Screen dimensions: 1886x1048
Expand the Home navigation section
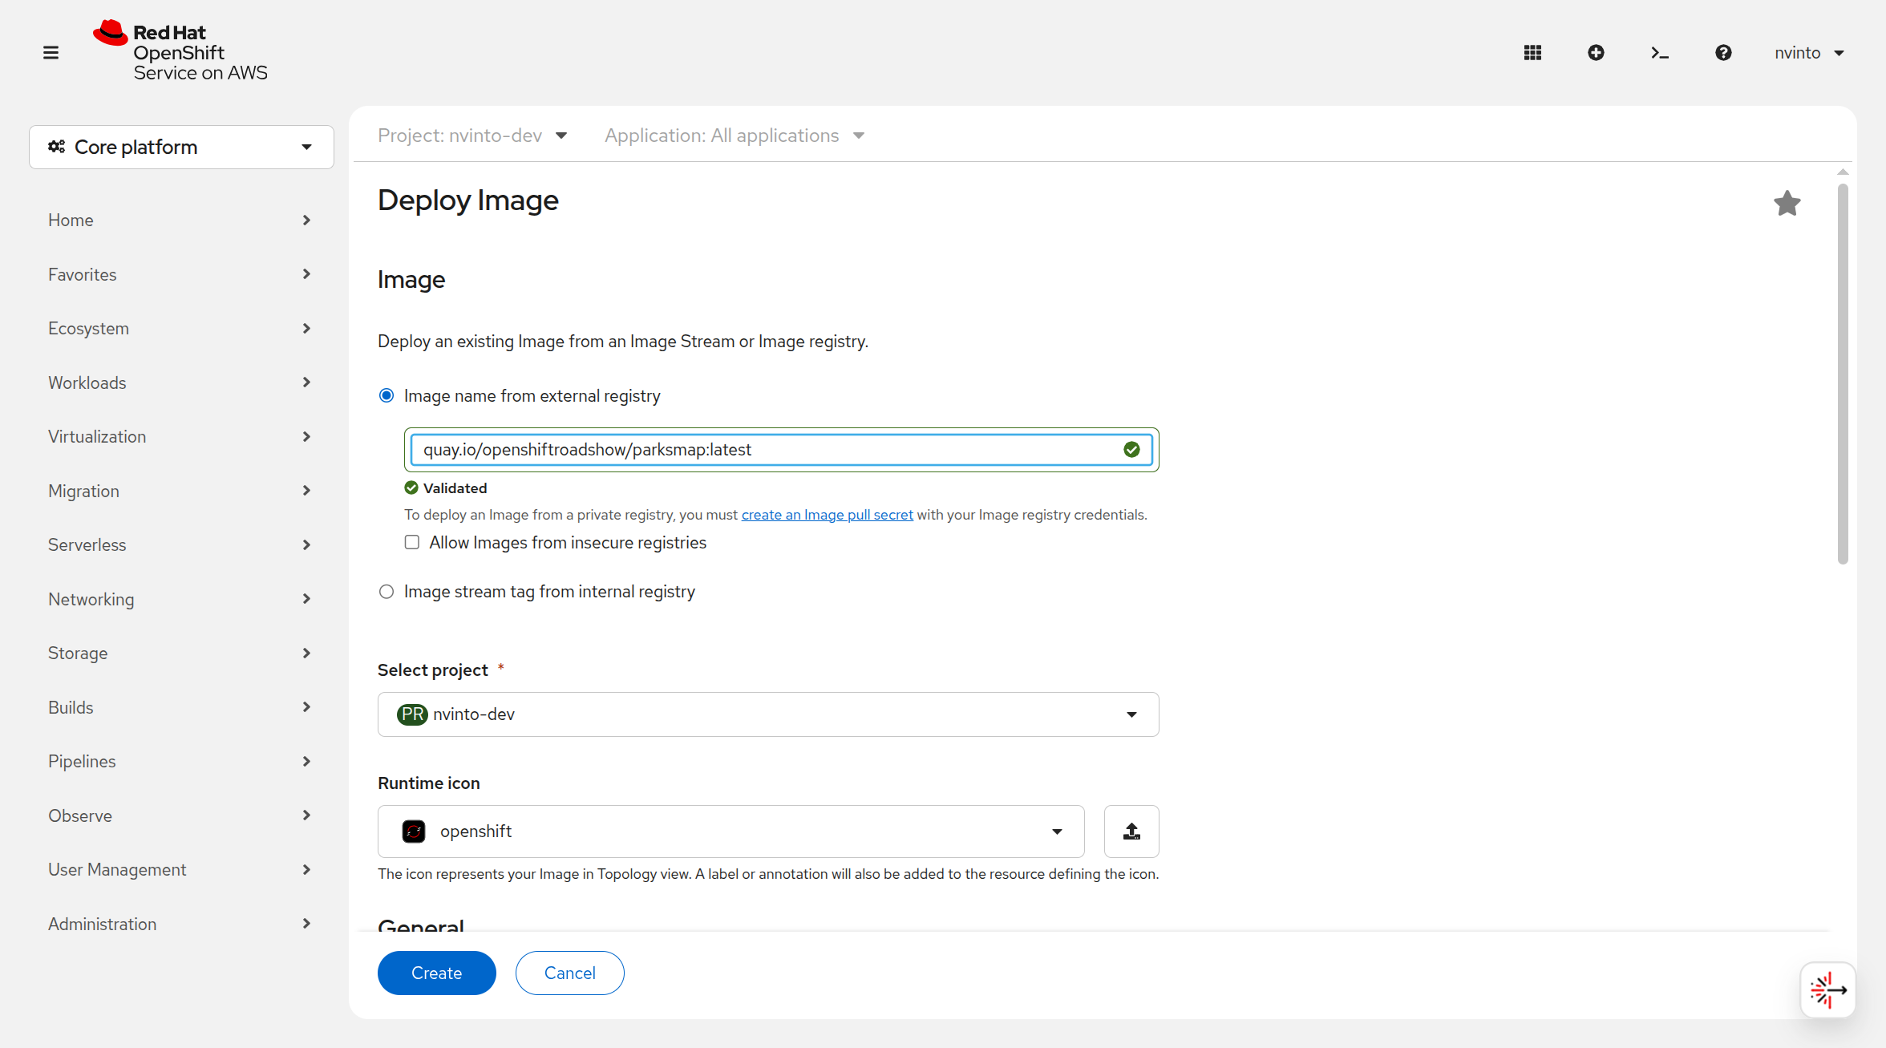(181, 220)
